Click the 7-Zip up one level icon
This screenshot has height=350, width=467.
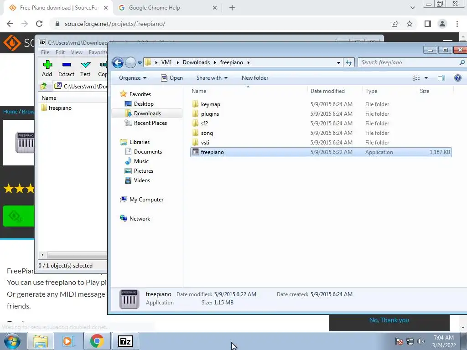pyautogui.click(x=44, y=86)
